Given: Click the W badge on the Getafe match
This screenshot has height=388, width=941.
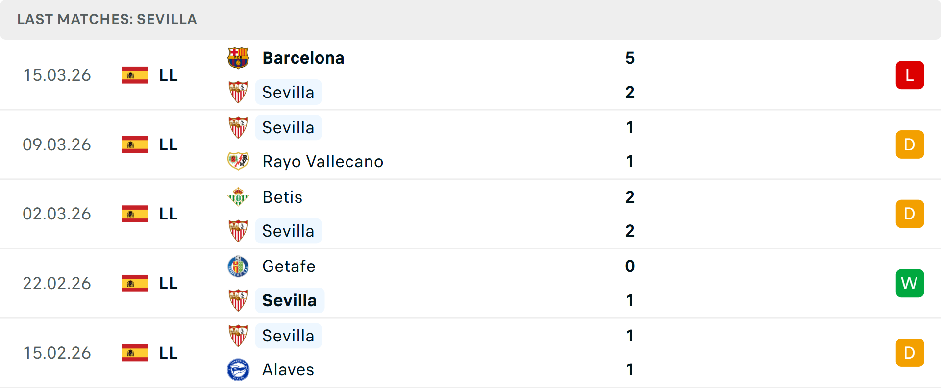Looking at the screenshot, I should (x=910, y=283).
